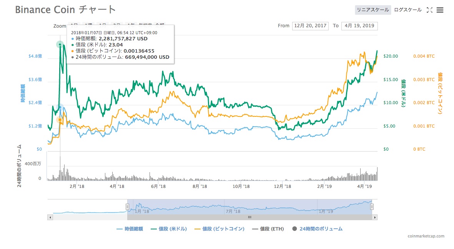This screenshot has width=454, height=249.
Task: Toggle 値段 (ビットコイン) series in the legend
Action: [x=220, y=229]
